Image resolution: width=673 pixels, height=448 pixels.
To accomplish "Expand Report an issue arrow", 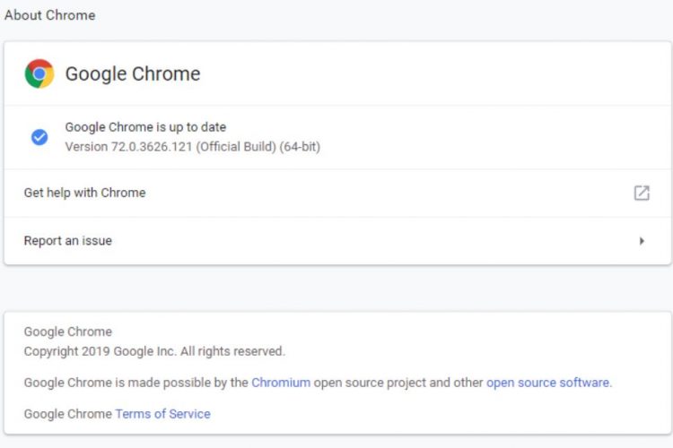I will (x=642, y=241).
